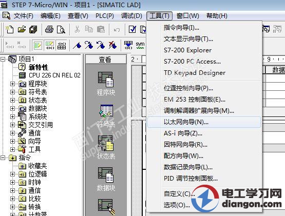Expand the 向导 tree node
Viewport: 285px width, 216px height.
coord(12,141)
